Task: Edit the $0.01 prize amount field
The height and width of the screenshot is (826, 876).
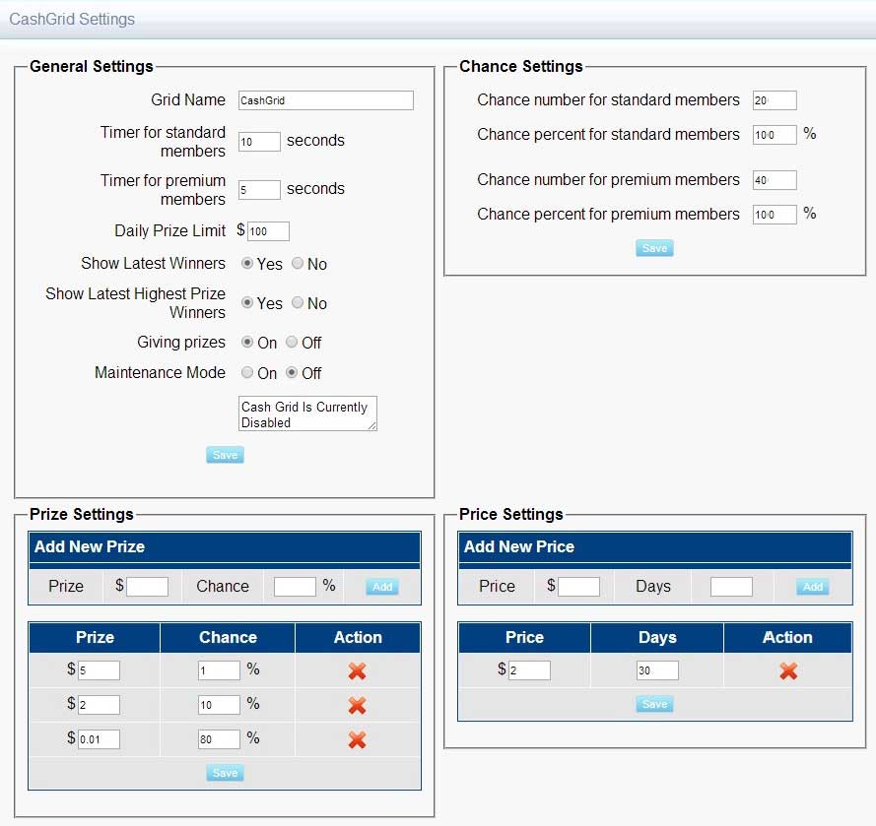Action: [99, 739]
